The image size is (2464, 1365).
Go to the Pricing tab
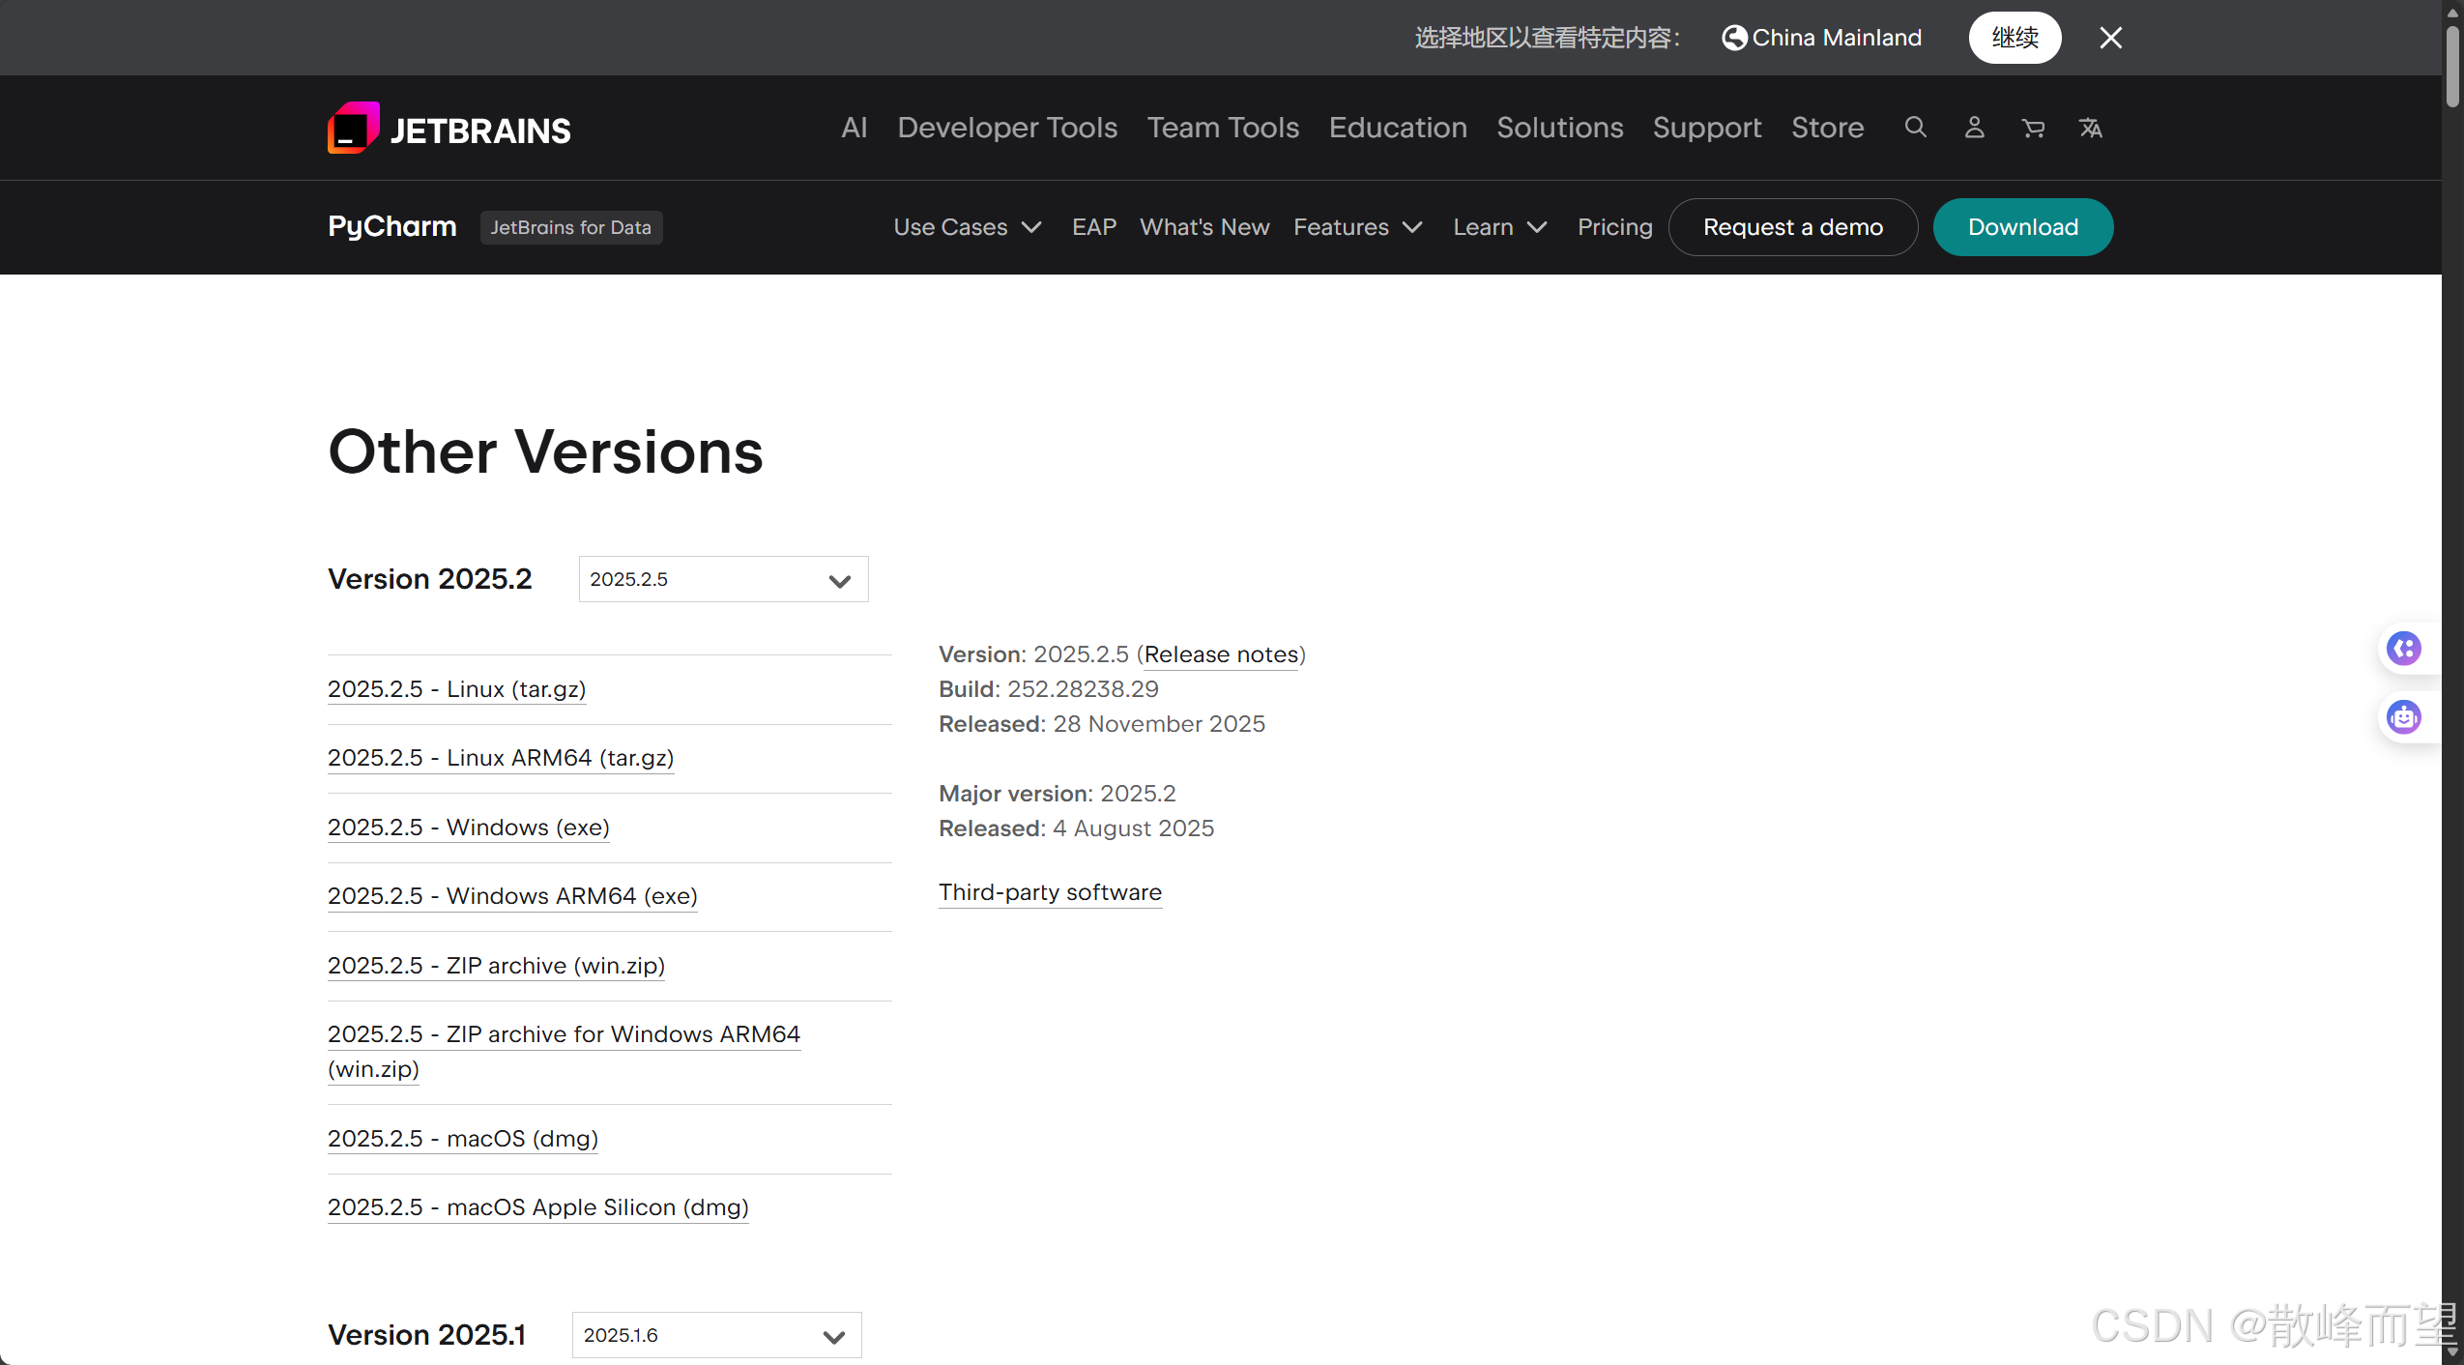1614,227
